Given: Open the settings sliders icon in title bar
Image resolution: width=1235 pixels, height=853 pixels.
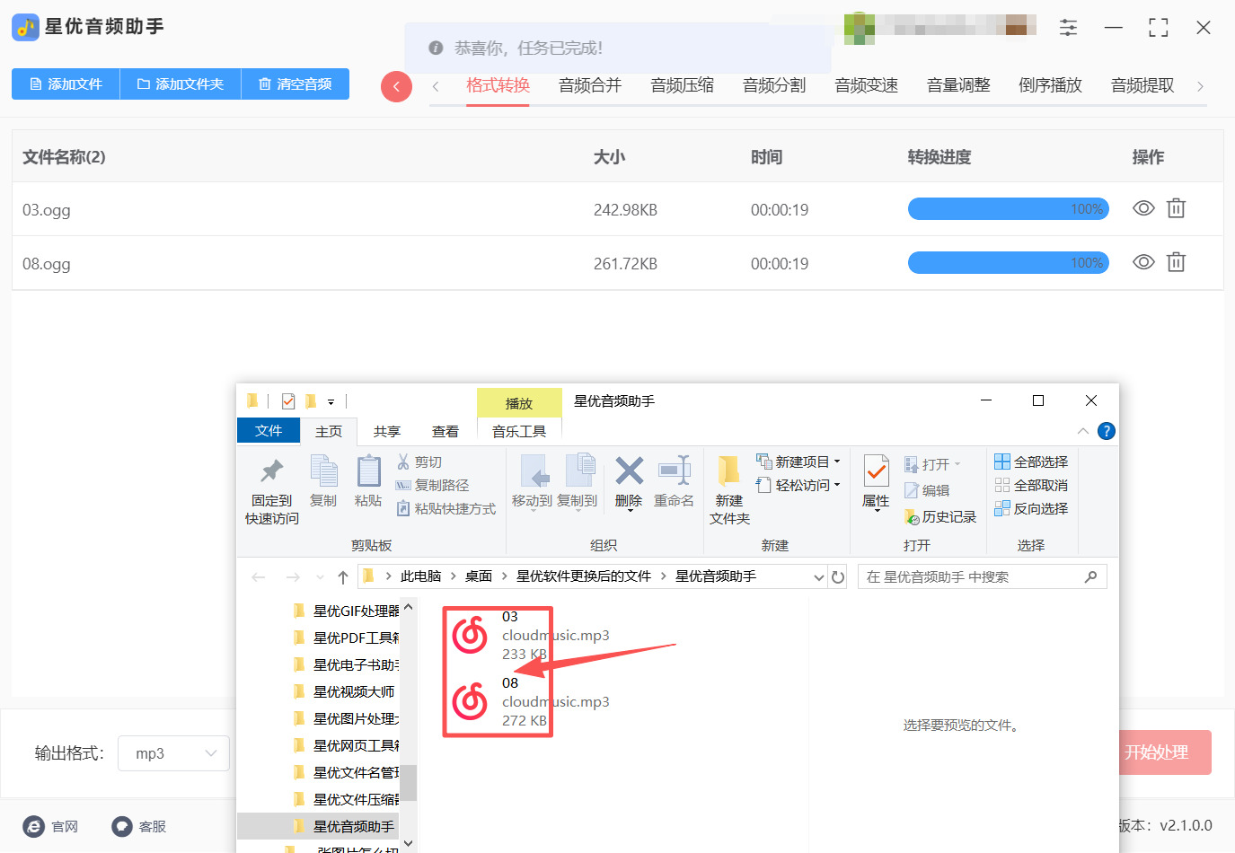Looking at the screenshot, I should 1068,27.
